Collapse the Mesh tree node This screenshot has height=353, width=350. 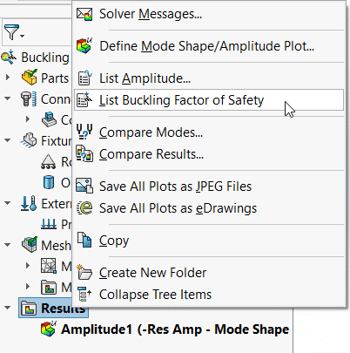click(x=7, y=245)
